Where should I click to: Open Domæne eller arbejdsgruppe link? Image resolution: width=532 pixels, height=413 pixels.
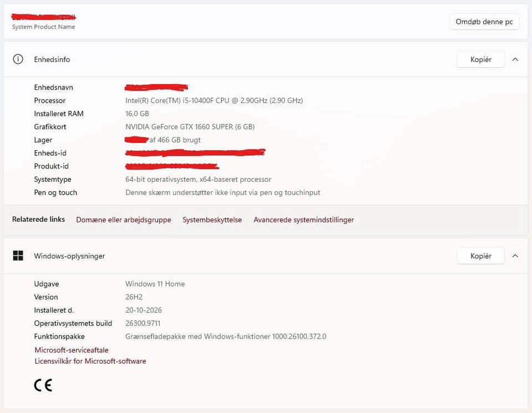click(x=124, y=220)
